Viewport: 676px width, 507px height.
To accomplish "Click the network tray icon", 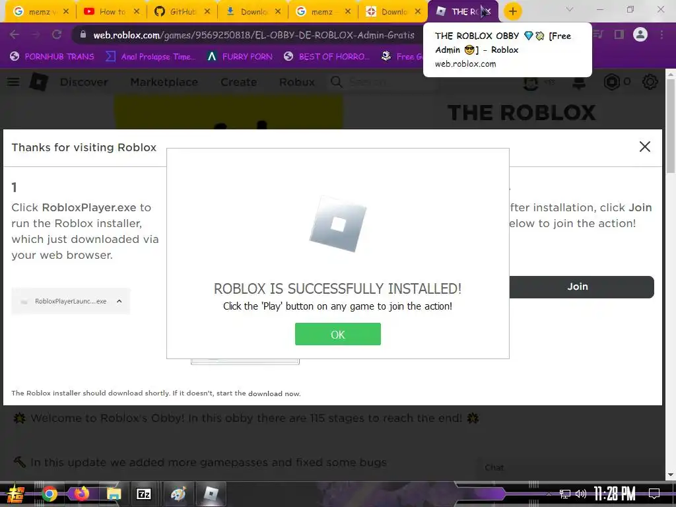I will [x=564, y=494].
